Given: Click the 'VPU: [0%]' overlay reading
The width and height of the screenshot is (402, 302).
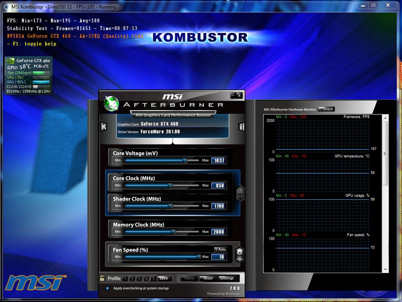Looking at the screenshot, I should pyautogui.click(x=15, y=78).
